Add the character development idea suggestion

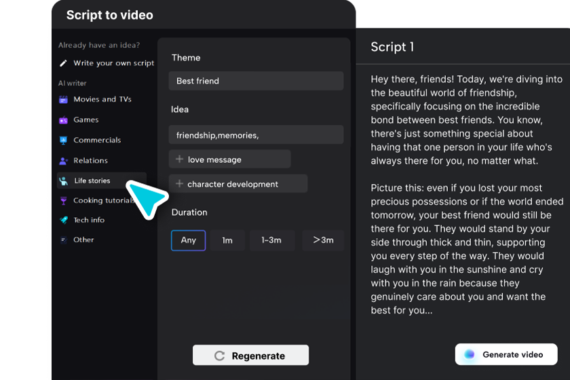click(238, 184)
